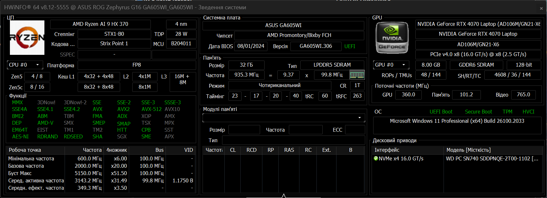Click the green status icon for NVMe drive
547x198 pixels.
pos(376,158)
